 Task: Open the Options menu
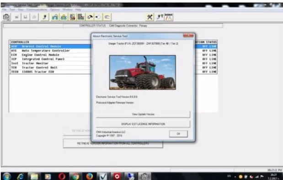55,10
